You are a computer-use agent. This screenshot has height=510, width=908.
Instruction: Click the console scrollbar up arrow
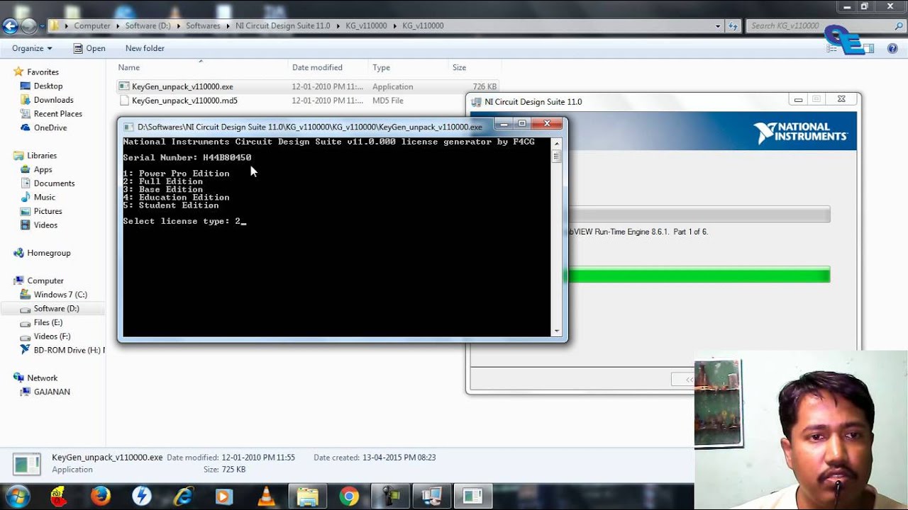[557, 142]
